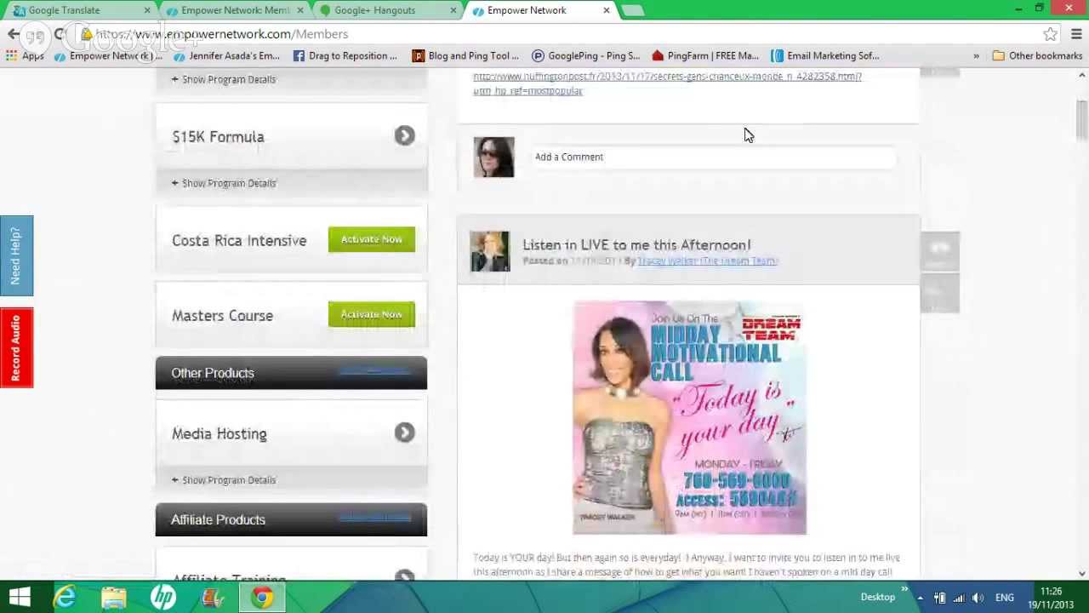Click the Affiliate Products section header

click(x=291, y=520)
